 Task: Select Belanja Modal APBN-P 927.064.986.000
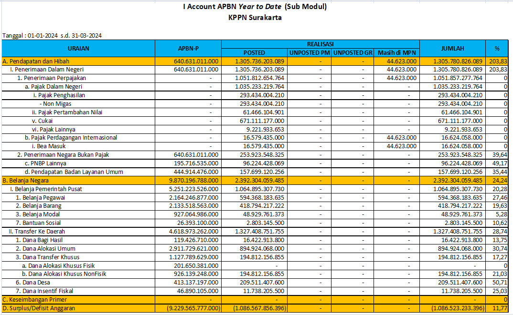[196, 214]
